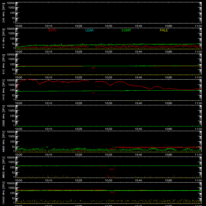Click 1000 on the 410 MHz y-axis
Viewport: 206px width, 206px height.
pyautogui.click(x=12, y=33)
